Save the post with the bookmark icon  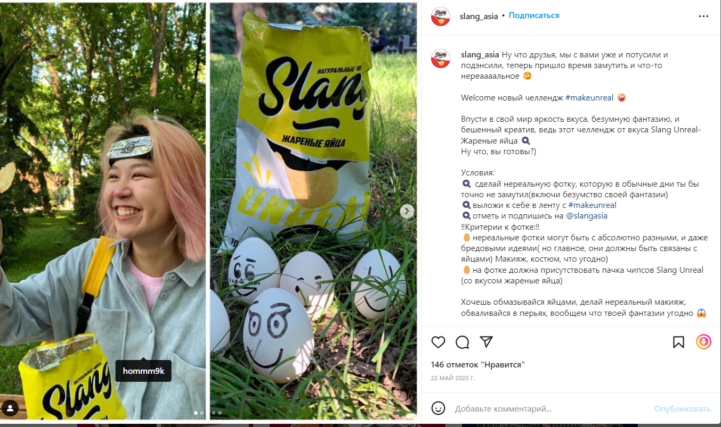[x=678, y=342]
